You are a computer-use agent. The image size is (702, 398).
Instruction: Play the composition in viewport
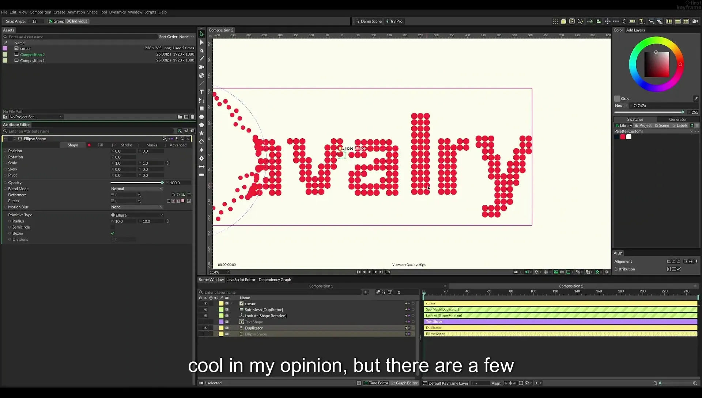tap(370, 272)
